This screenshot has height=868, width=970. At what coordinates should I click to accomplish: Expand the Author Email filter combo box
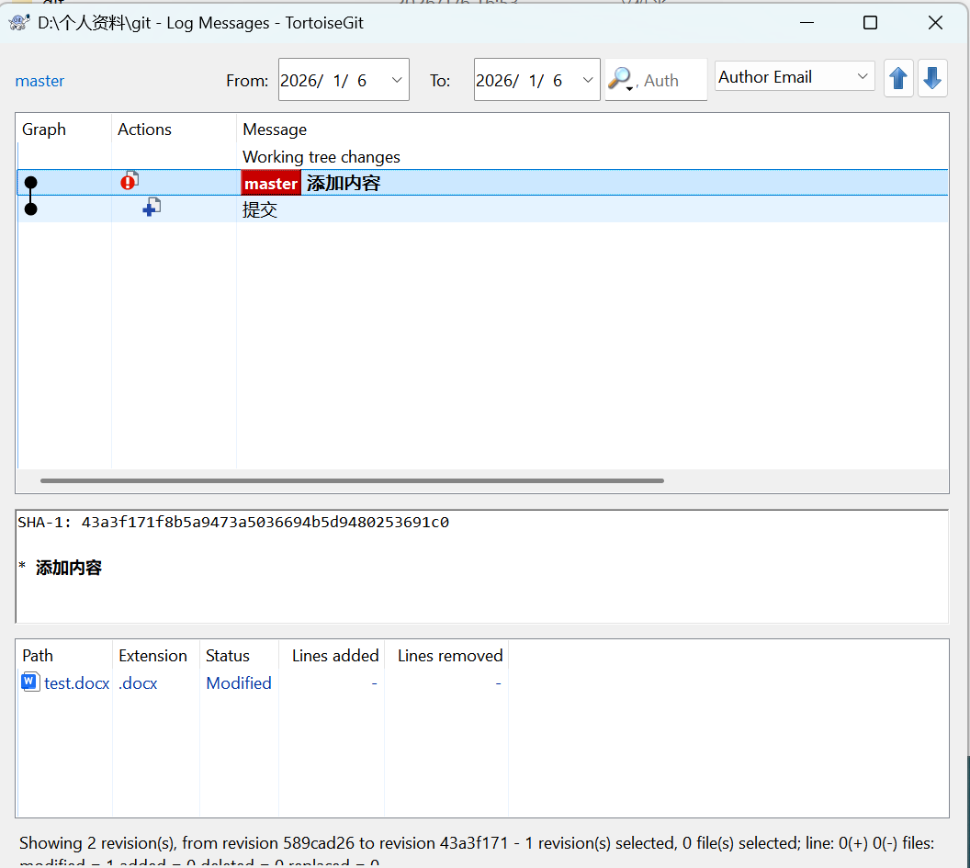(795, 77)
